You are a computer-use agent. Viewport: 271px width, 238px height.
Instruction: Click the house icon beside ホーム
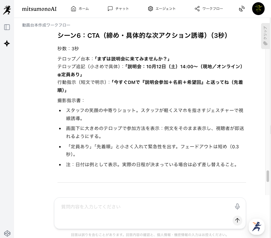[74, 9]
